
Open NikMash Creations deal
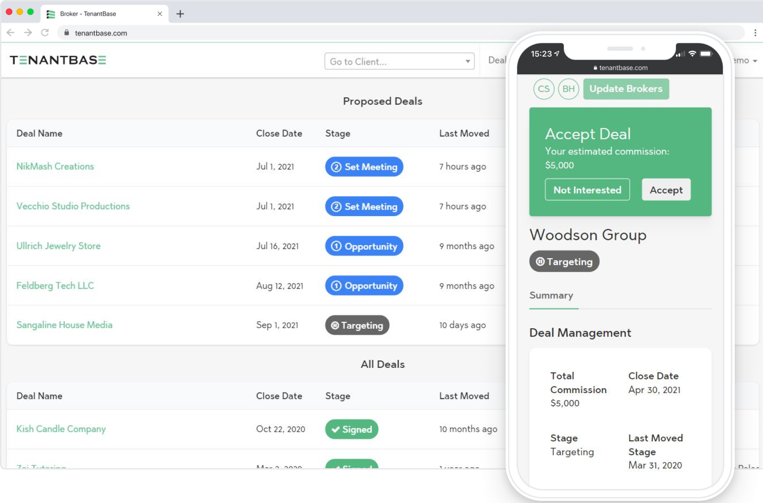(x=55, y=167)
